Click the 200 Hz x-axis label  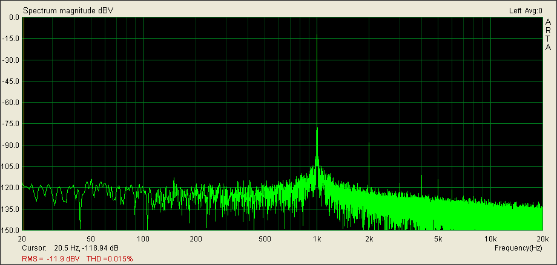click(196, 238)
